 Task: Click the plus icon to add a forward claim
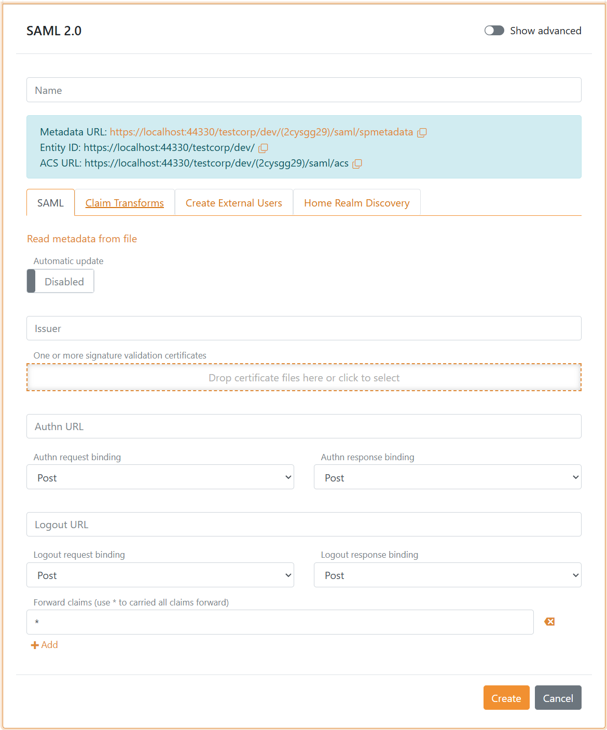click(x=34, y=644)
